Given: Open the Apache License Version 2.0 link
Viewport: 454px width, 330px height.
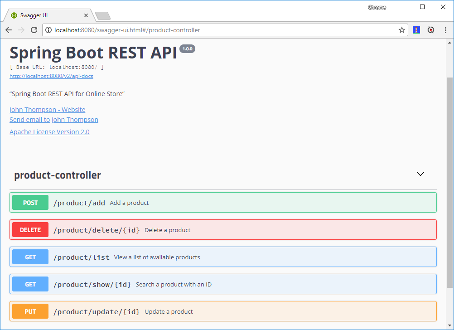Looking at the screenshot, I should click(49, 131).
